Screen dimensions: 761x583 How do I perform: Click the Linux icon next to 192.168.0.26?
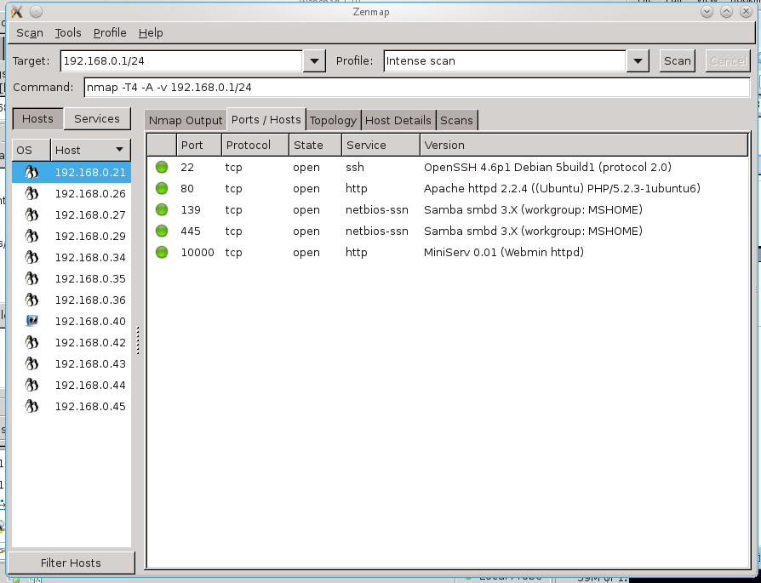pos(31,193)
